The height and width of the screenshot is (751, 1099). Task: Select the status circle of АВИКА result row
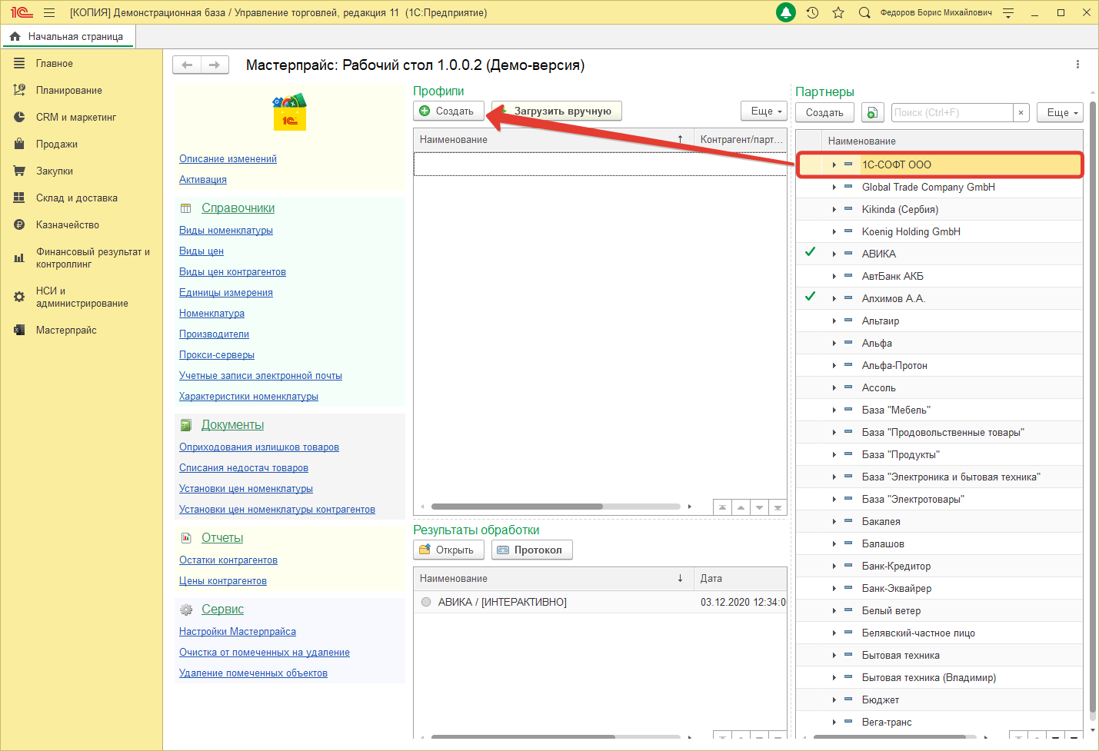(426, 602)
